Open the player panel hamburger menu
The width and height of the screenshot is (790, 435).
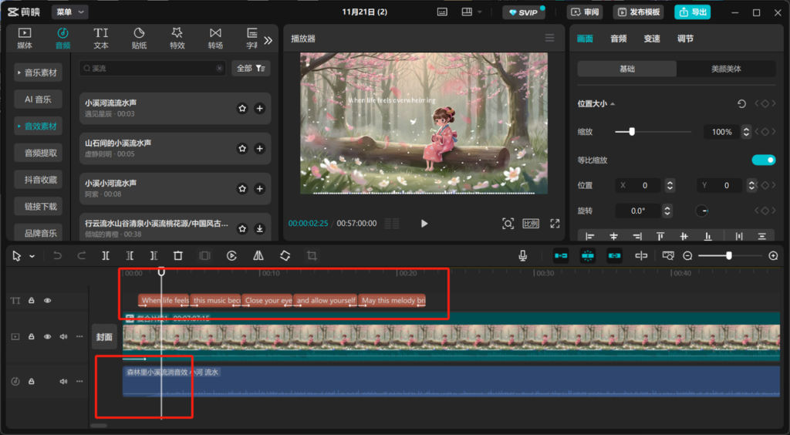pyautogui.click(x=549, y=38)
